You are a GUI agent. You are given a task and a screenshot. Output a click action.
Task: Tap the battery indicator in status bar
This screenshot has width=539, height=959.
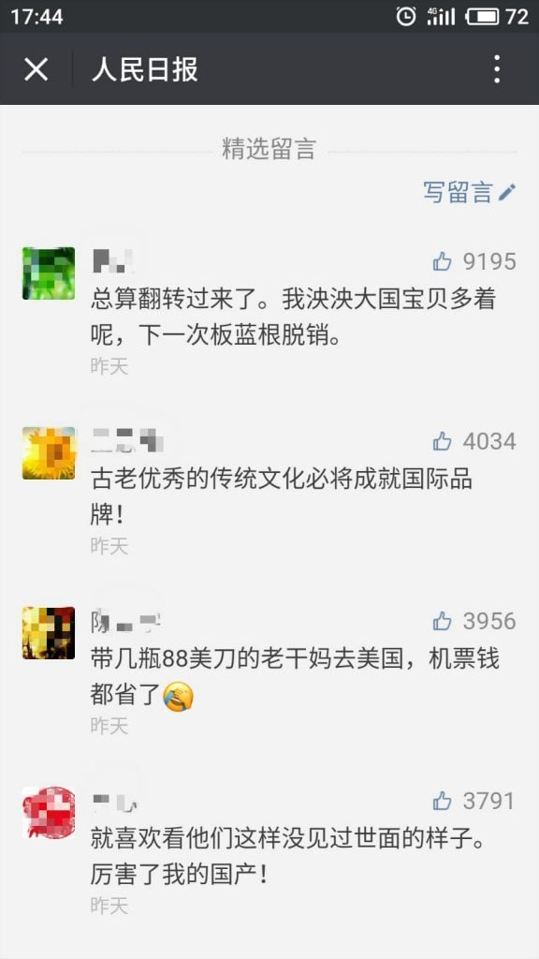point(483,17)
